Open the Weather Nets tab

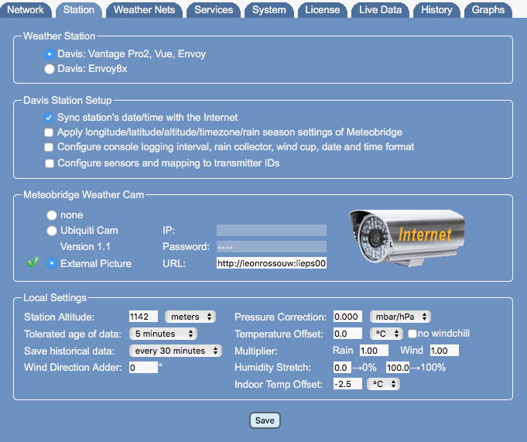[144, 10]
